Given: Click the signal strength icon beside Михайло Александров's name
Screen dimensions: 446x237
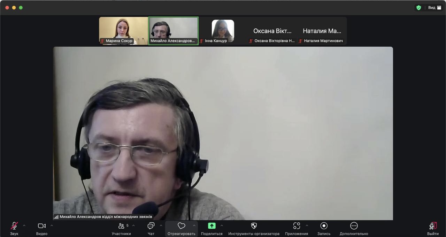Looking at the screenshot, I should [x=56, y=217].
